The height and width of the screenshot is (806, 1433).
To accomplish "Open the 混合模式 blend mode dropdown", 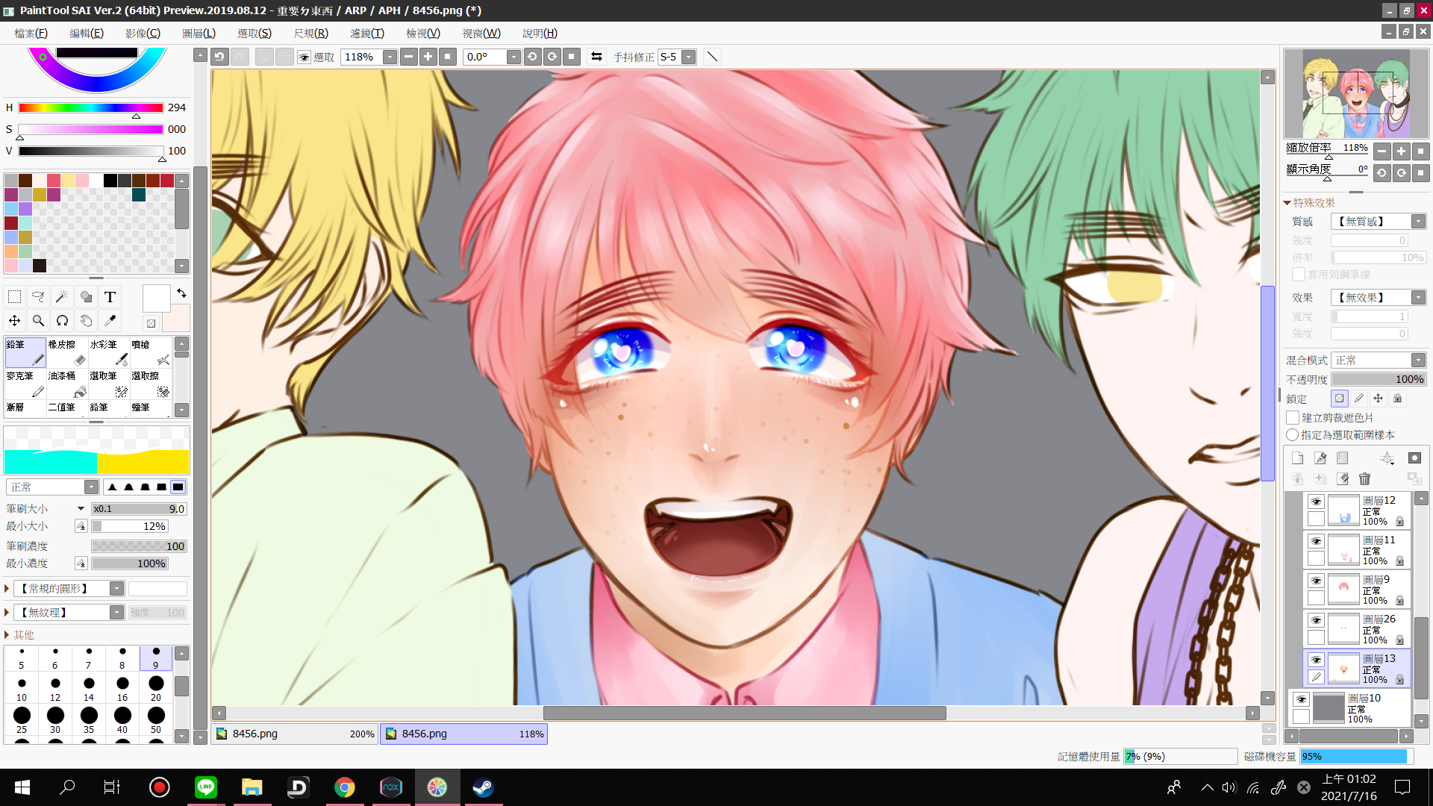I will click(1418, 360).
